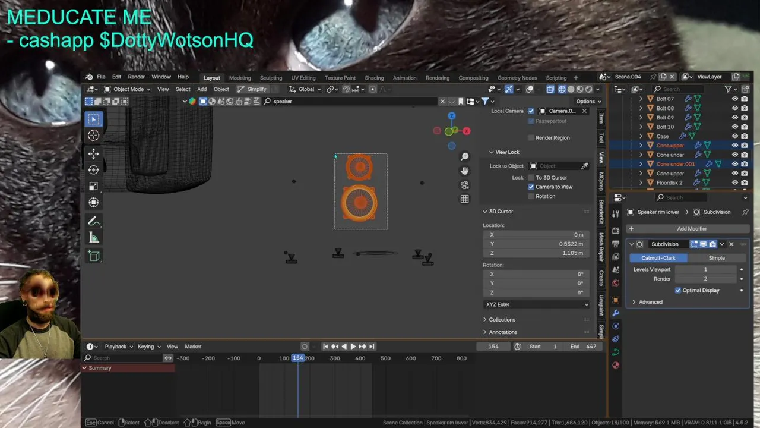This screenshot has height=428, width=760.
Task: Expand the Annotations panel
Action: 503,332
